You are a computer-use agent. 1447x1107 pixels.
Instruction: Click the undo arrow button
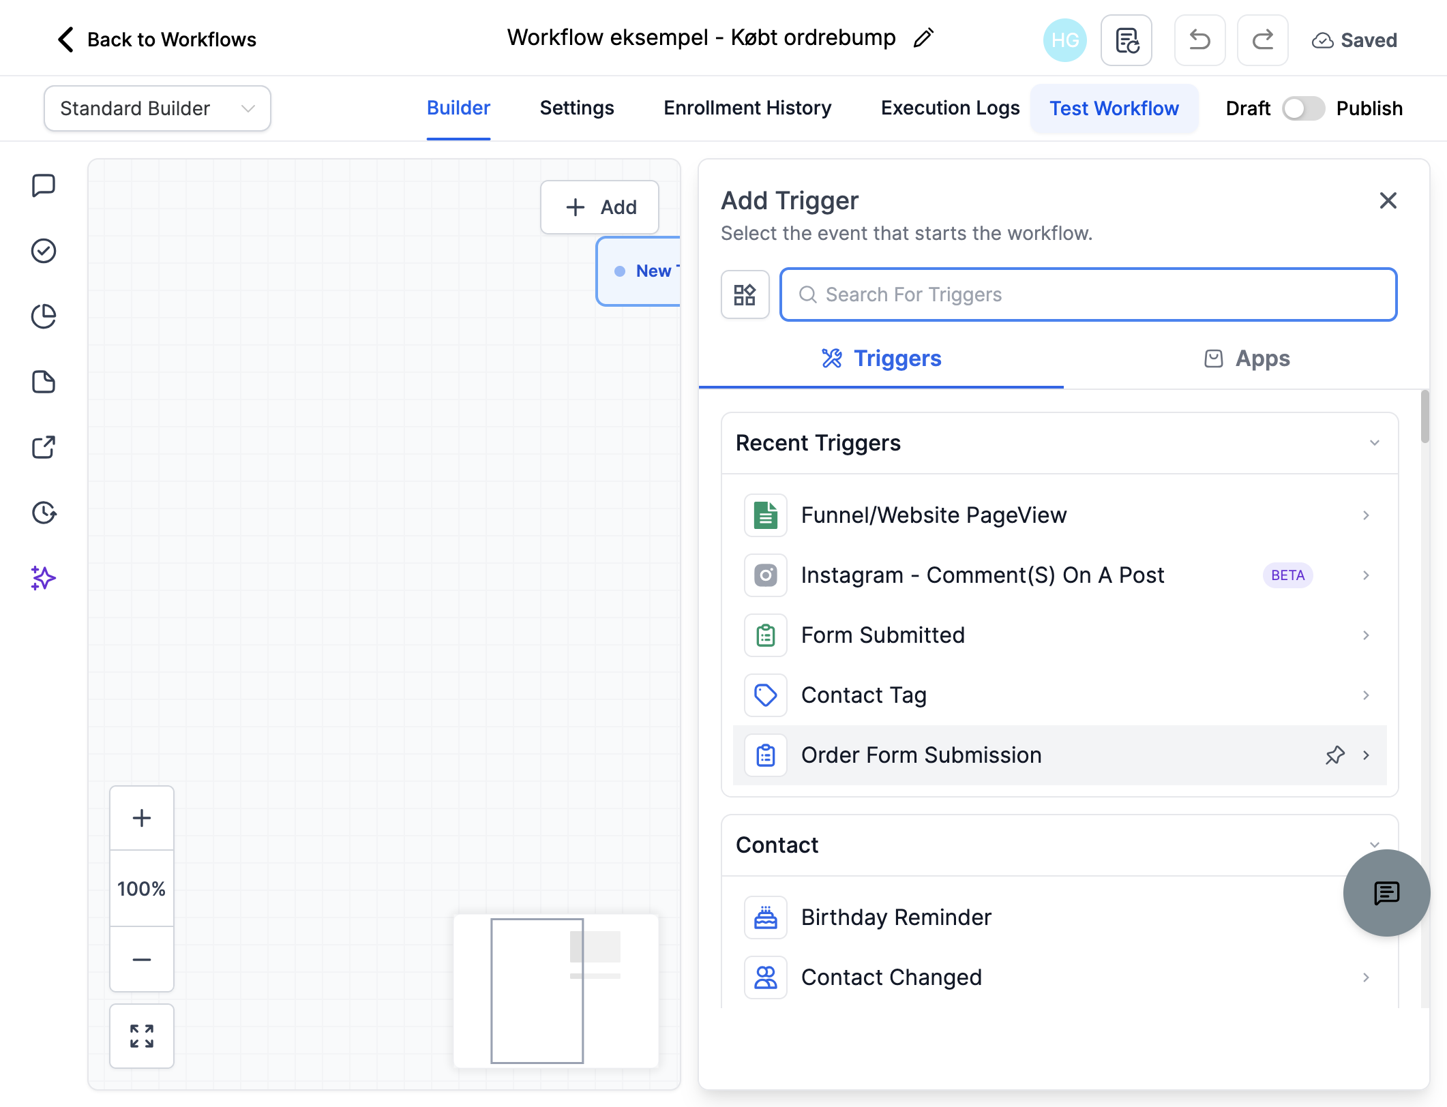tap(1199, 40)
